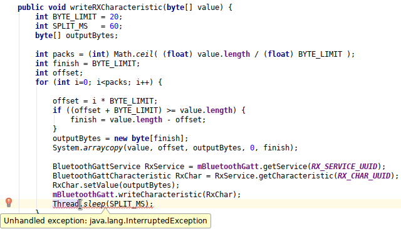Click the sleep method name
This screenshot has height=229, width=401.
click(95, 204)
